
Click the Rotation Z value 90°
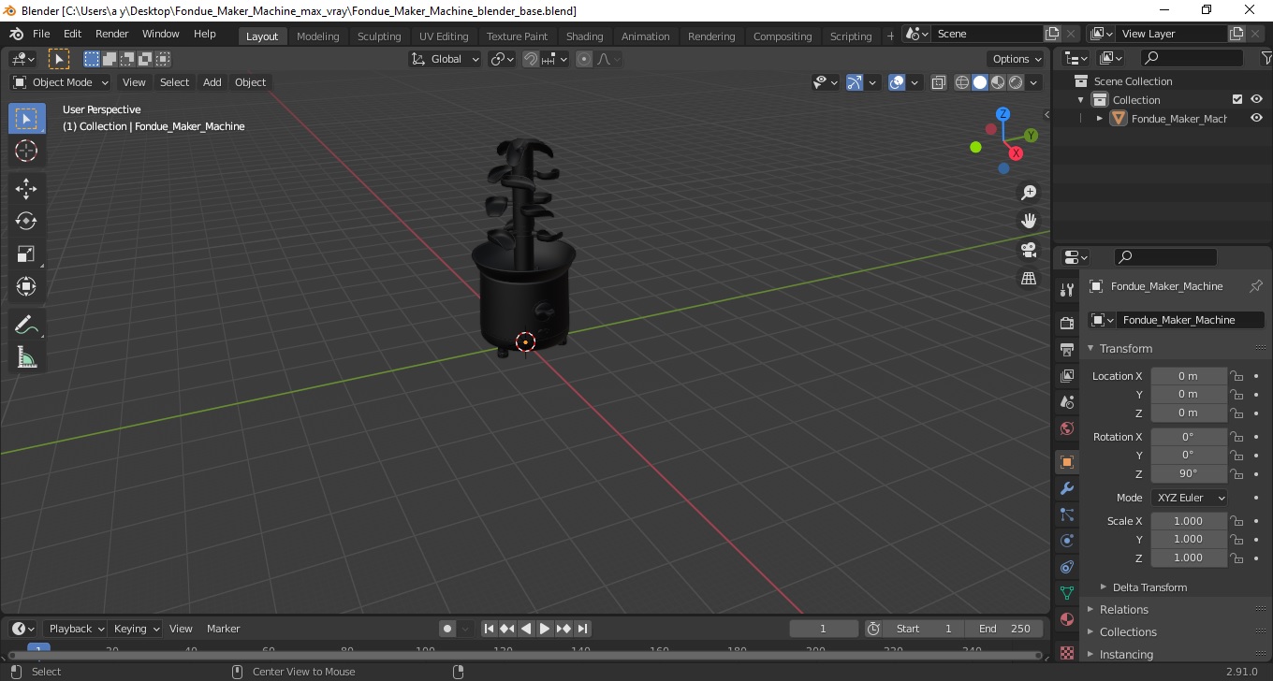1189,473
